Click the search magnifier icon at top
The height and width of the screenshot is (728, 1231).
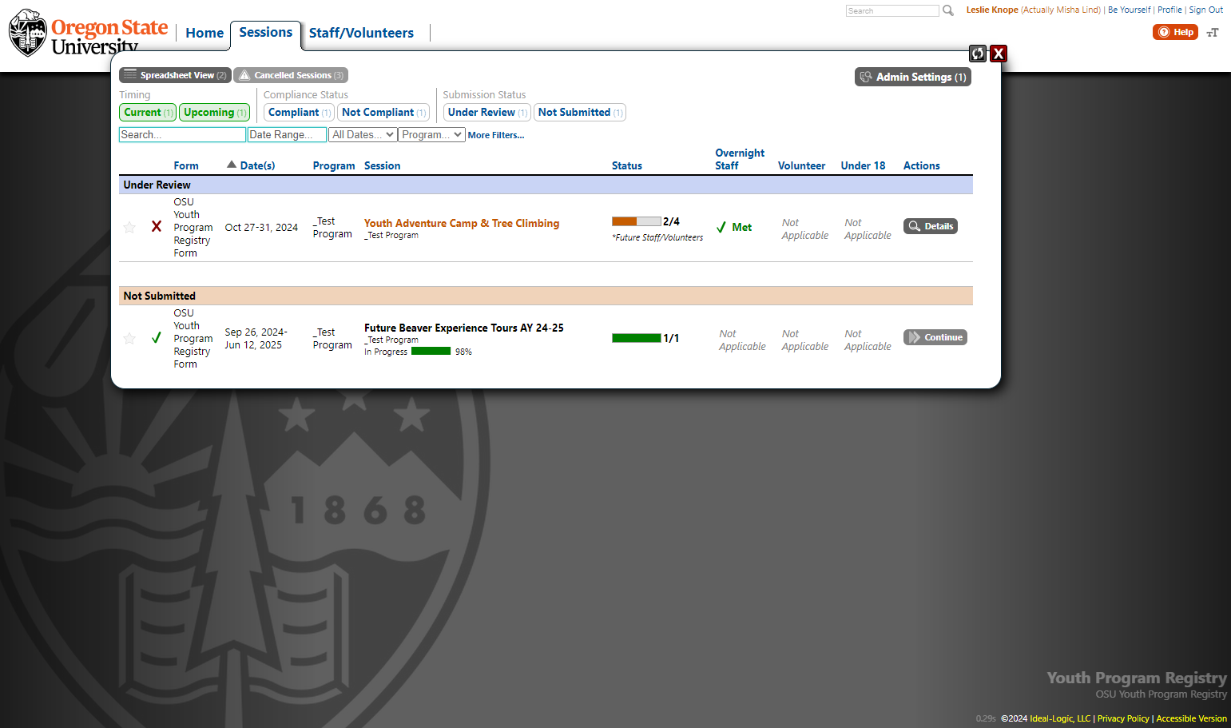click(x=948, y=10)
